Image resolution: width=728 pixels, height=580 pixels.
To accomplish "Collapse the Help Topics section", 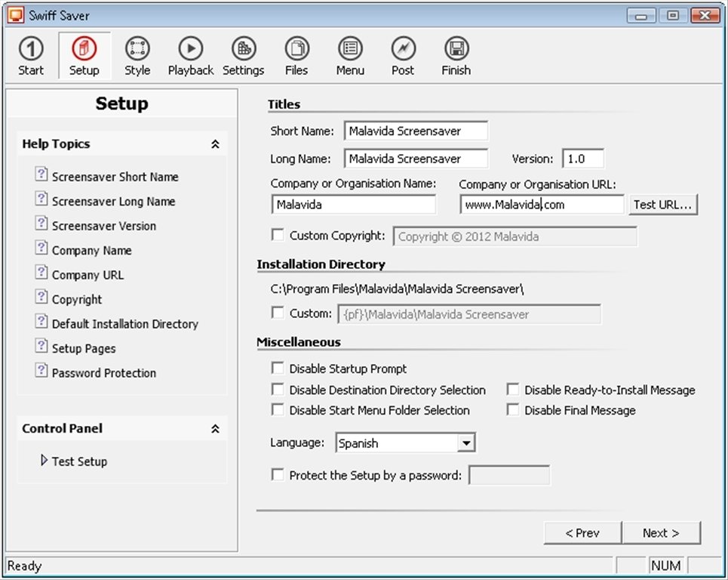I will coord(215,144).
